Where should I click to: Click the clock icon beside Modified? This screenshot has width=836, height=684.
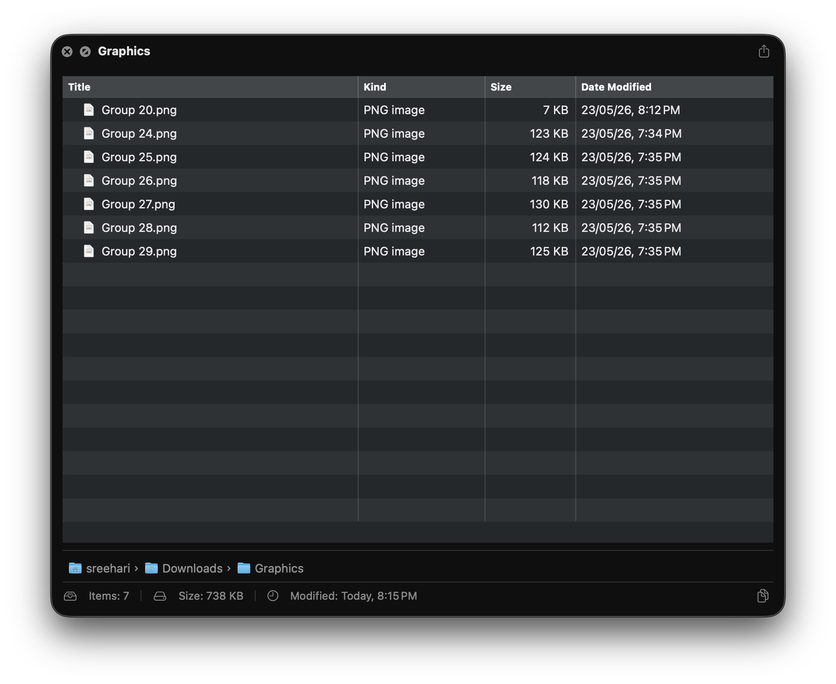273,596
